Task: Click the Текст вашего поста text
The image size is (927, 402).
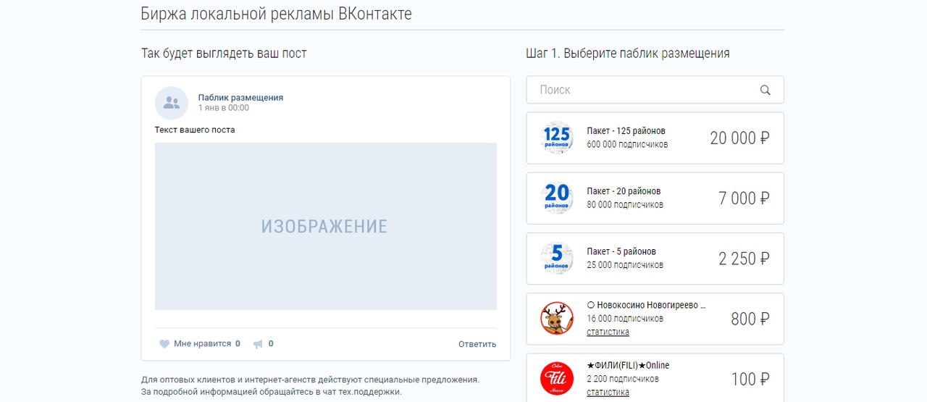Action: (x=195, y=130)
